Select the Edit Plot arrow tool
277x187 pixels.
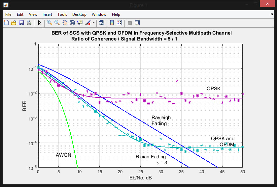pos(40,23)
